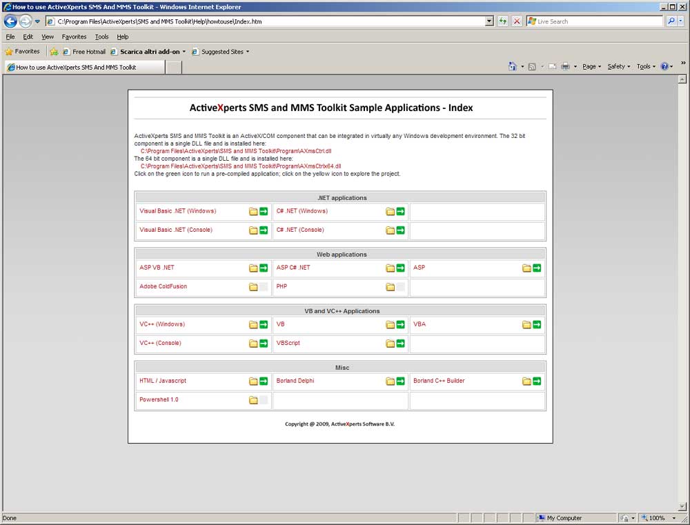This screenshot has height=525, width=690.
Task: Open folder icon for HTML / Javascript
Action: pyautogui.click(x=253, y=381)
